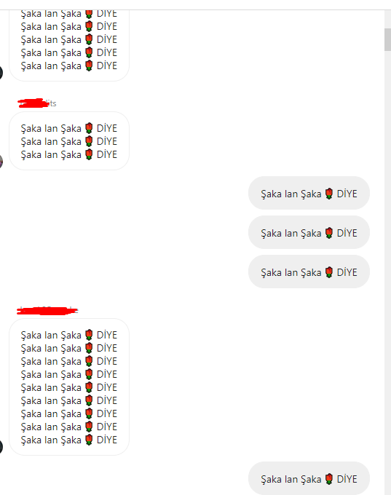
Task: Click rose emoji in second outgoing gray bubble
Action: [x=329, y=233]
